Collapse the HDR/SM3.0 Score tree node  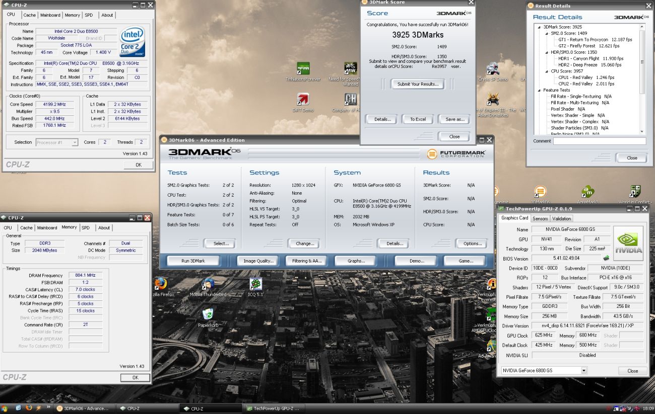click(547, 52)
